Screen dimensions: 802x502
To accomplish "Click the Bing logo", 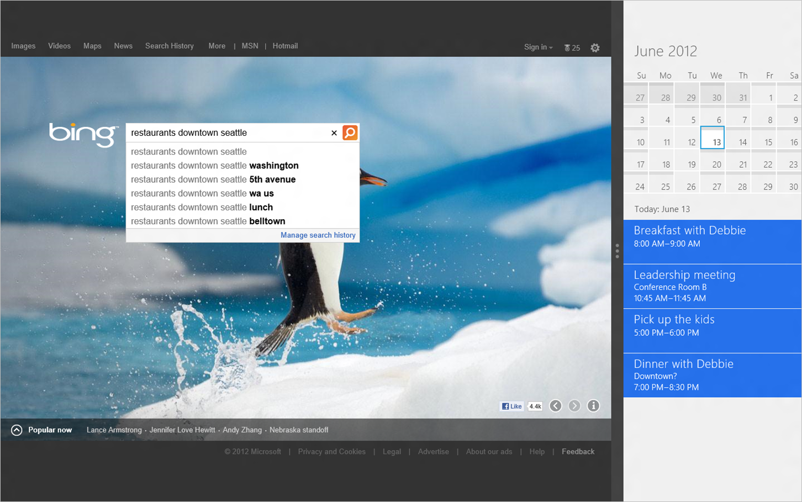I will pos(83,135).
